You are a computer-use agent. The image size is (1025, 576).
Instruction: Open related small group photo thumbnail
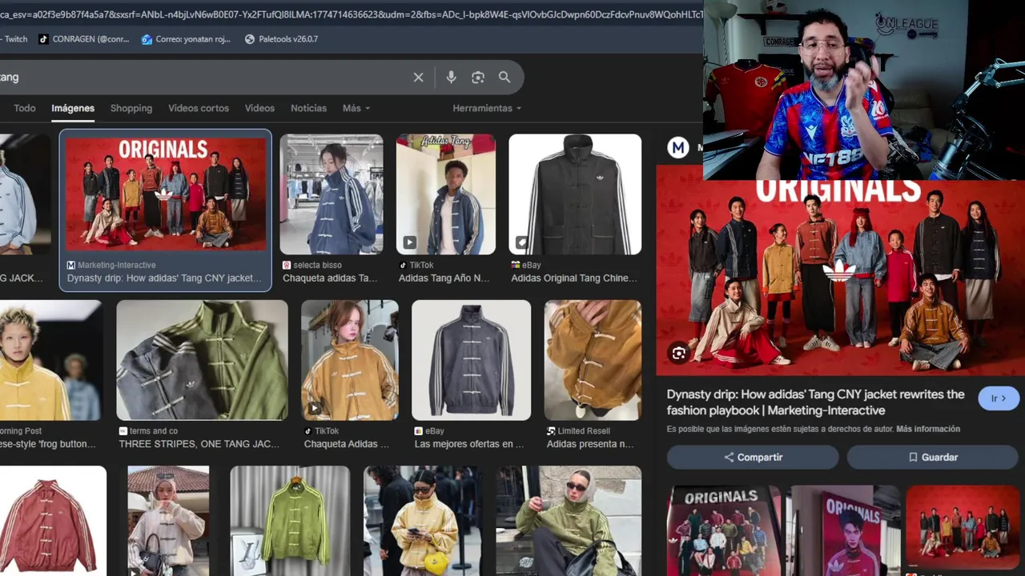(x=963, y=528)
